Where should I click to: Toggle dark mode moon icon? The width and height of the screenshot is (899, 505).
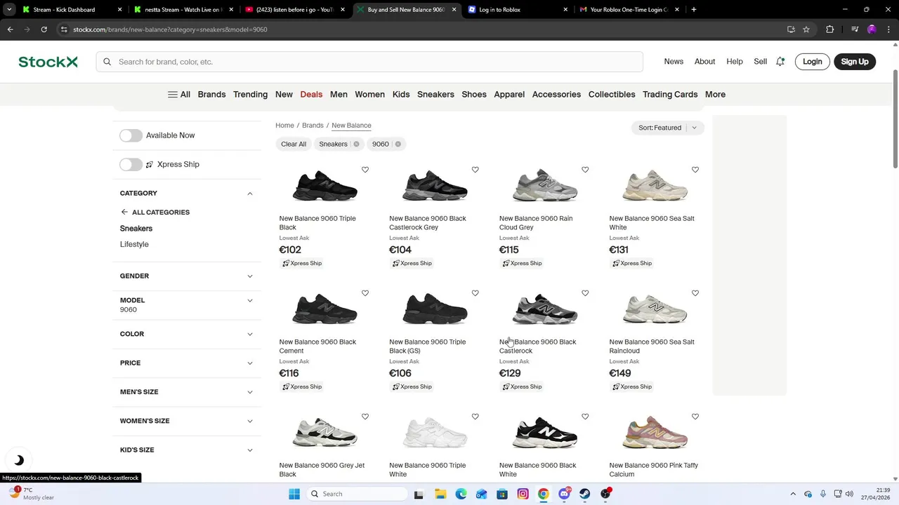(x=19, y=460)
